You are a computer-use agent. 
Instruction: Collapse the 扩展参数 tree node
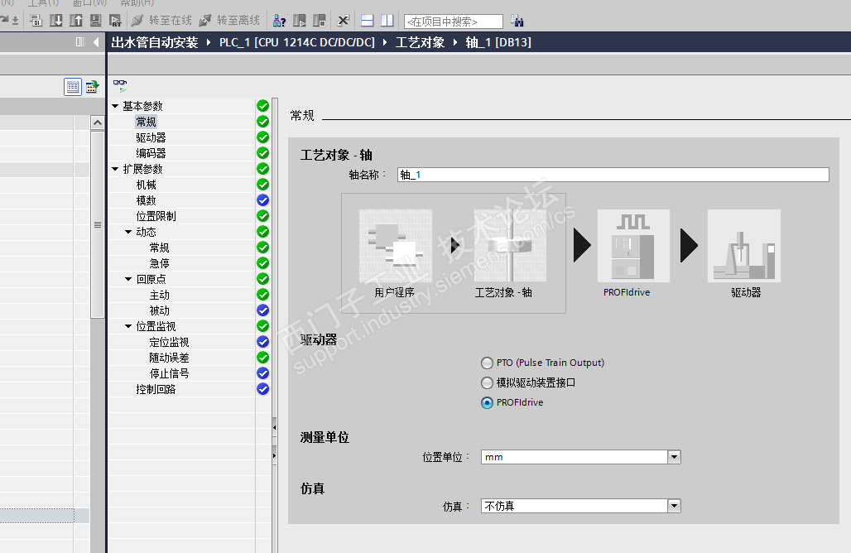click(115, 169)
